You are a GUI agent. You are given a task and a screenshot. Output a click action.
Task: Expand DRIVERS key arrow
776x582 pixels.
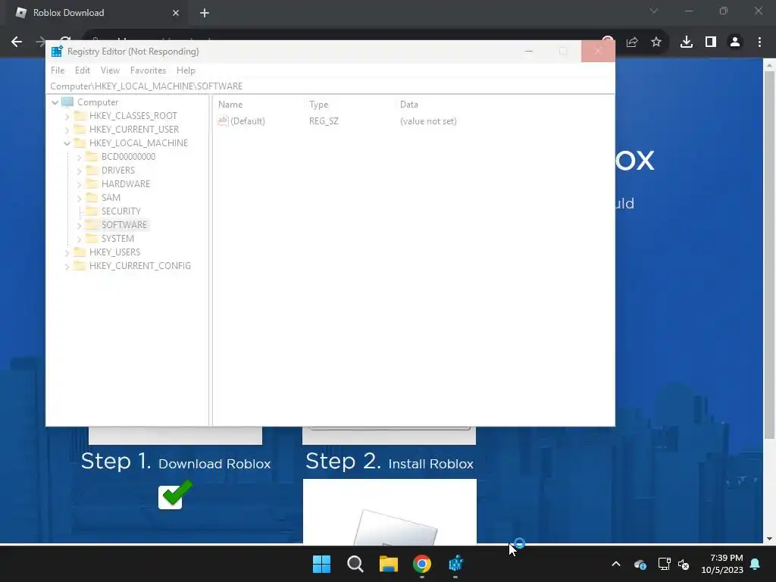point(79,171)
